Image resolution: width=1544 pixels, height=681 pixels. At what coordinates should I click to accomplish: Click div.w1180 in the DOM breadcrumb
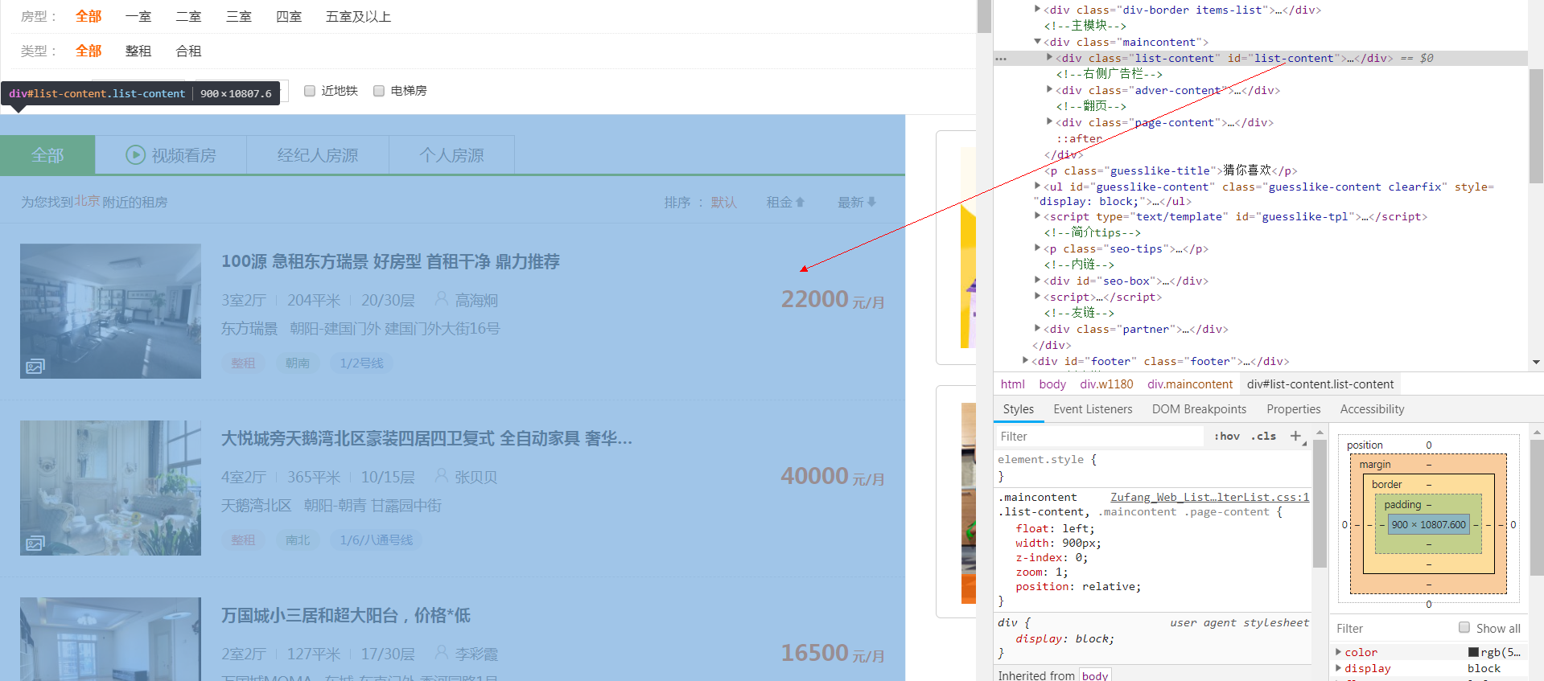point(1106,384)
